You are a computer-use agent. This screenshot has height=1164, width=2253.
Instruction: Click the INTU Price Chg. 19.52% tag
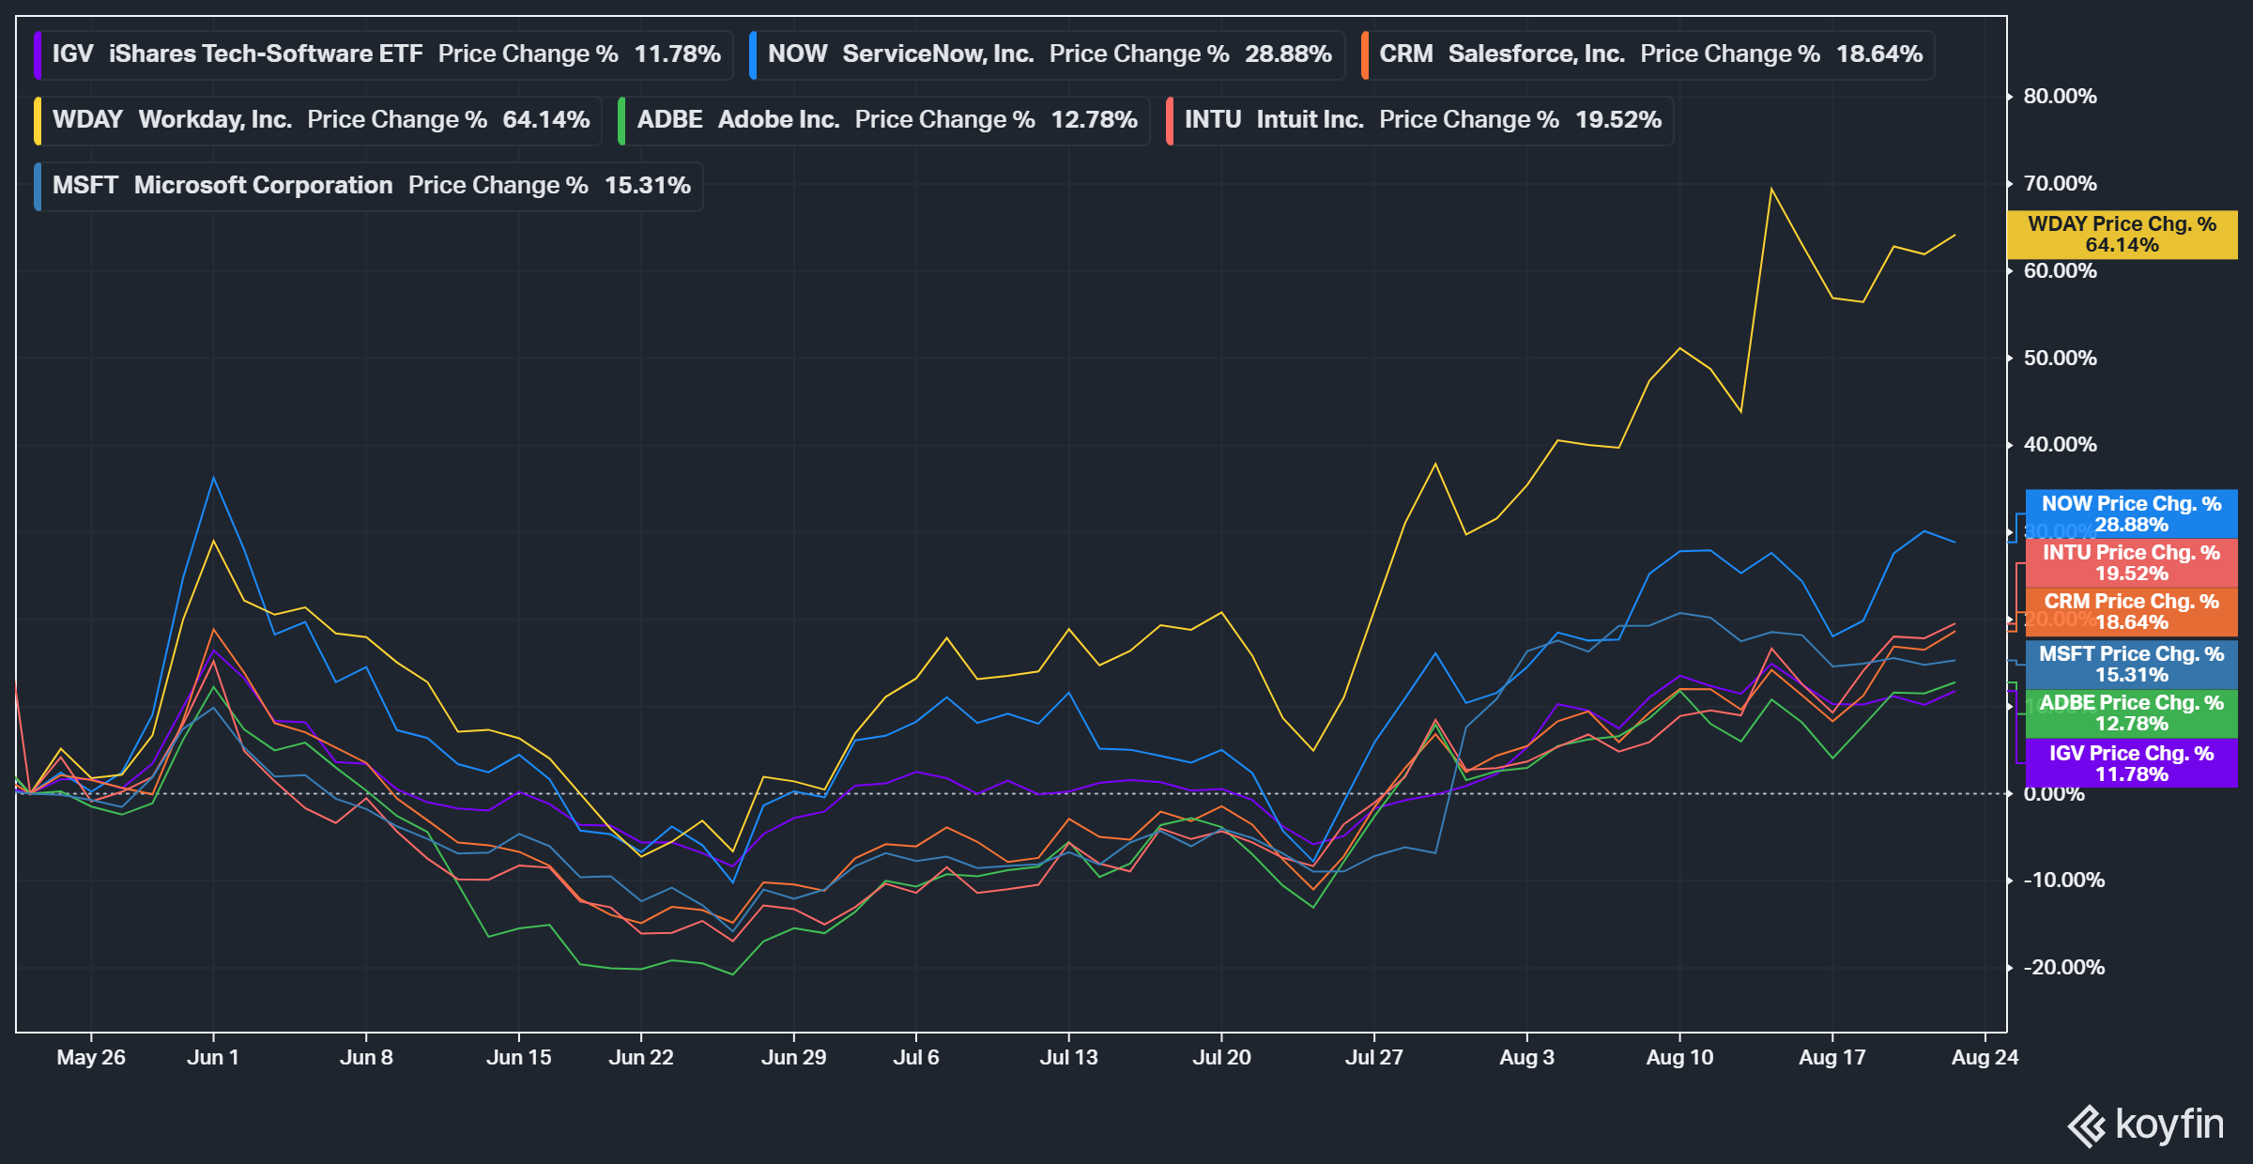(x=2131, y=563)
